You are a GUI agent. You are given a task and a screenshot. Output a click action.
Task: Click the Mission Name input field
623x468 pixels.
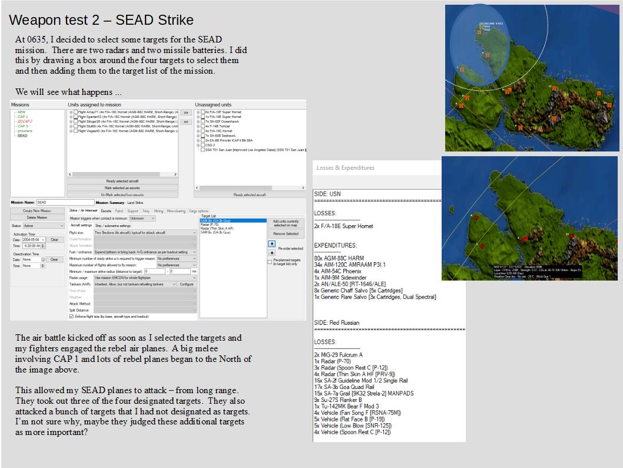(65, 202)
